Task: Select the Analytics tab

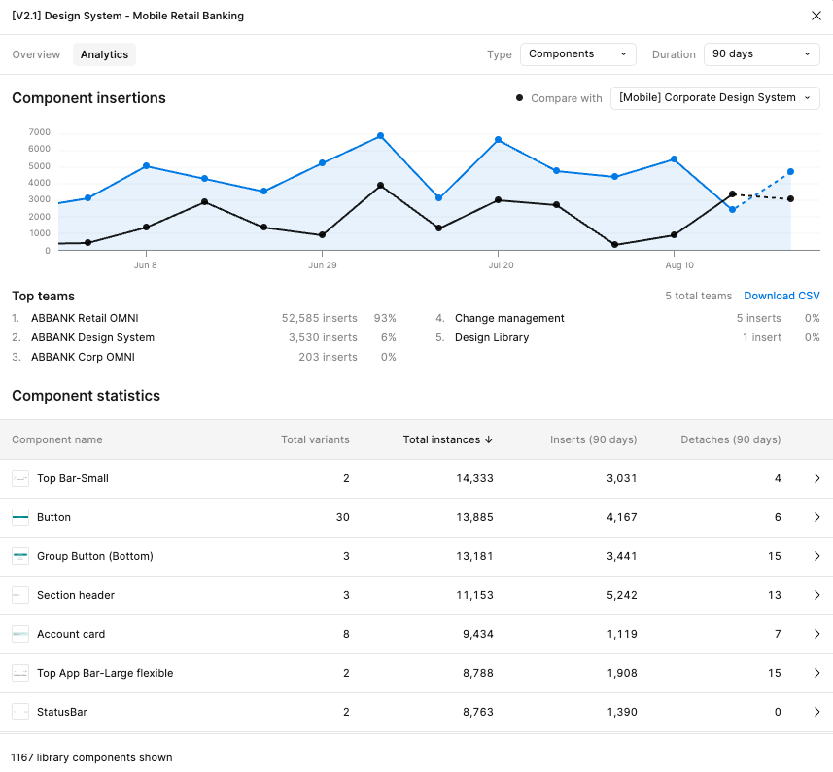Action: [x=104, y=54]
